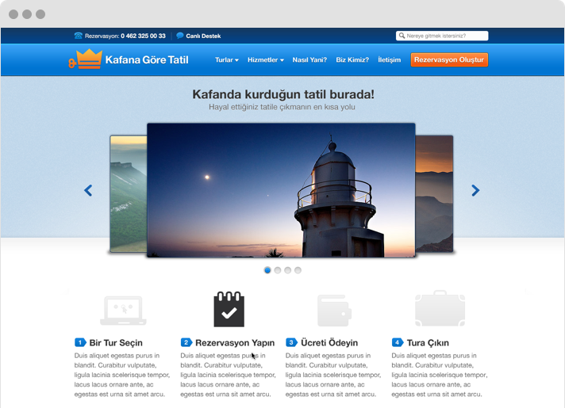Click the Rezervasyon Oluştur button

coord(449,60)
